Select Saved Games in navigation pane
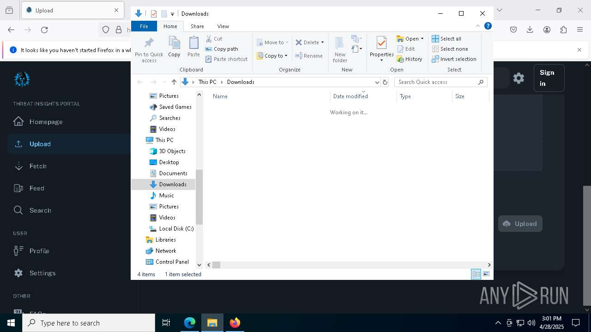Viewport: 591px width, 332px height. pos(170,107)
